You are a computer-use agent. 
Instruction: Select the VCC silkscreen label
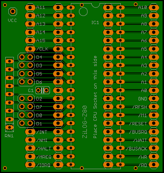[12, 21]
